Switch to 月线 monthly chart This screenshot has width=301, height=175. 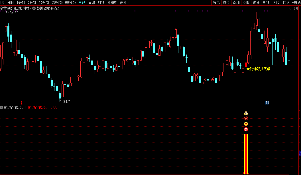101,3
